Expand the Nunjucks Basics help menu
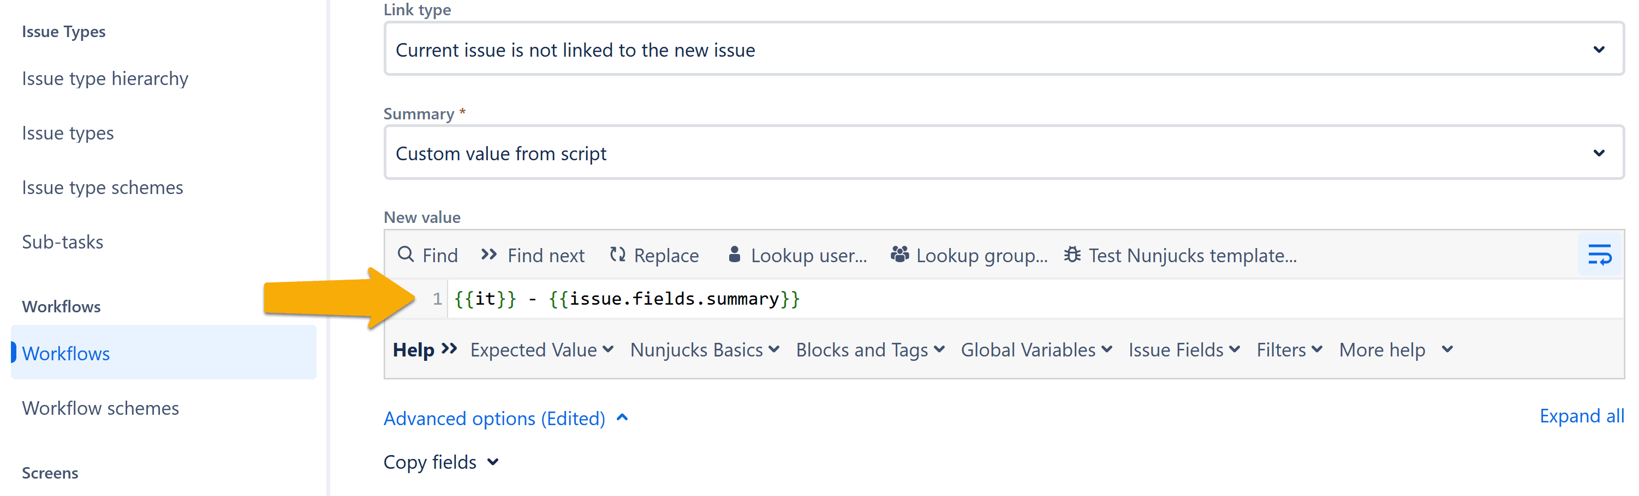Screen dimensions: 1639x496 click(704, 349)
